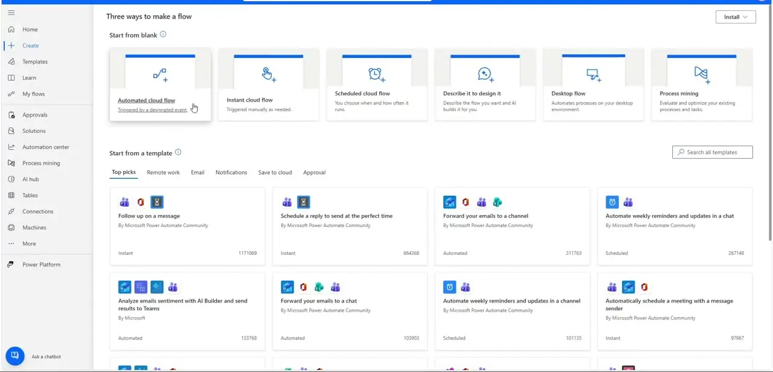The width and height of the screenshot is (773, 372).
Task: Click the Instant cloud flow hand icon
Action: point(269,75)
